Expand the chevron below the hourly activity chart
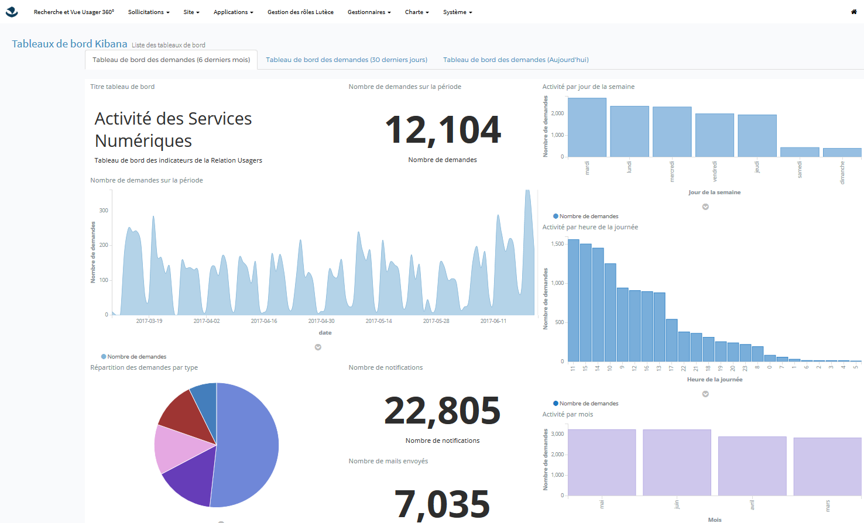Viewport: 864px width, 523px height. pyautogui.click(x=705, y=394)
